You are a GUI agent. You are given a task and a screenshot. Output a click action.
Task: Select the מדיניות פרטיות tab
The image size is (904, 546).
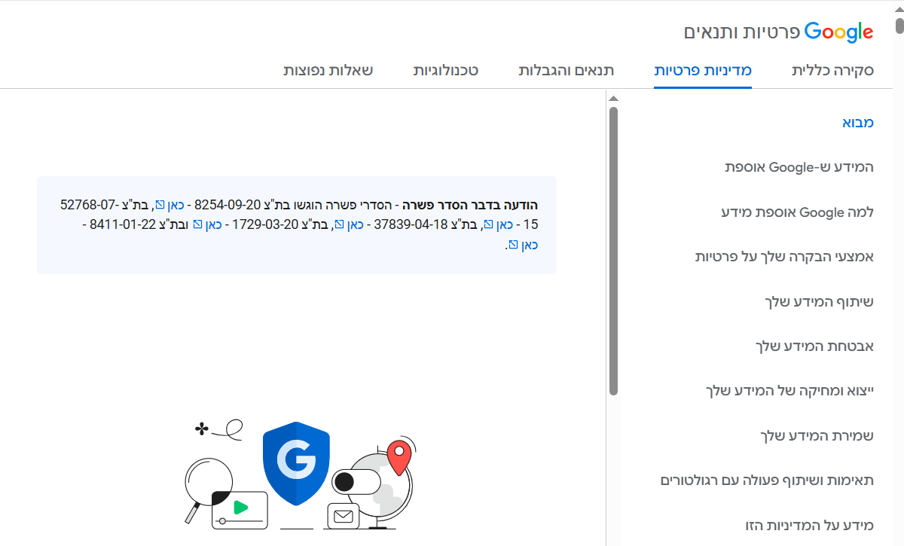(x=703, y=71)
